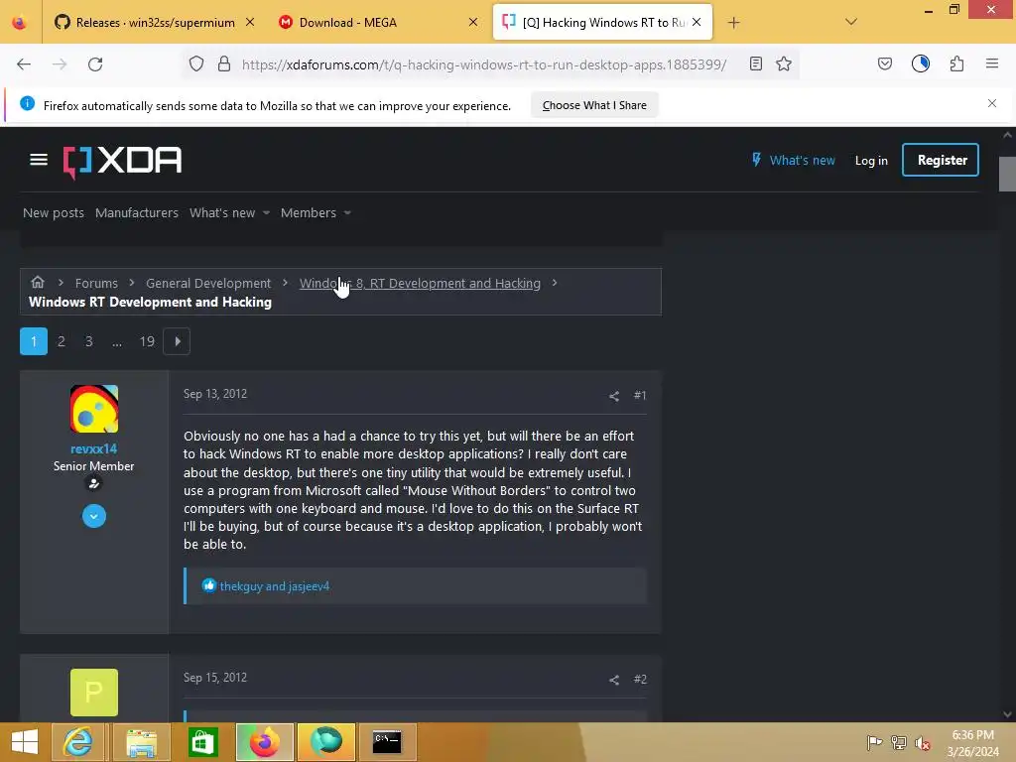
Task: Open the muted volume tray icon
Action: coord(922,742)
